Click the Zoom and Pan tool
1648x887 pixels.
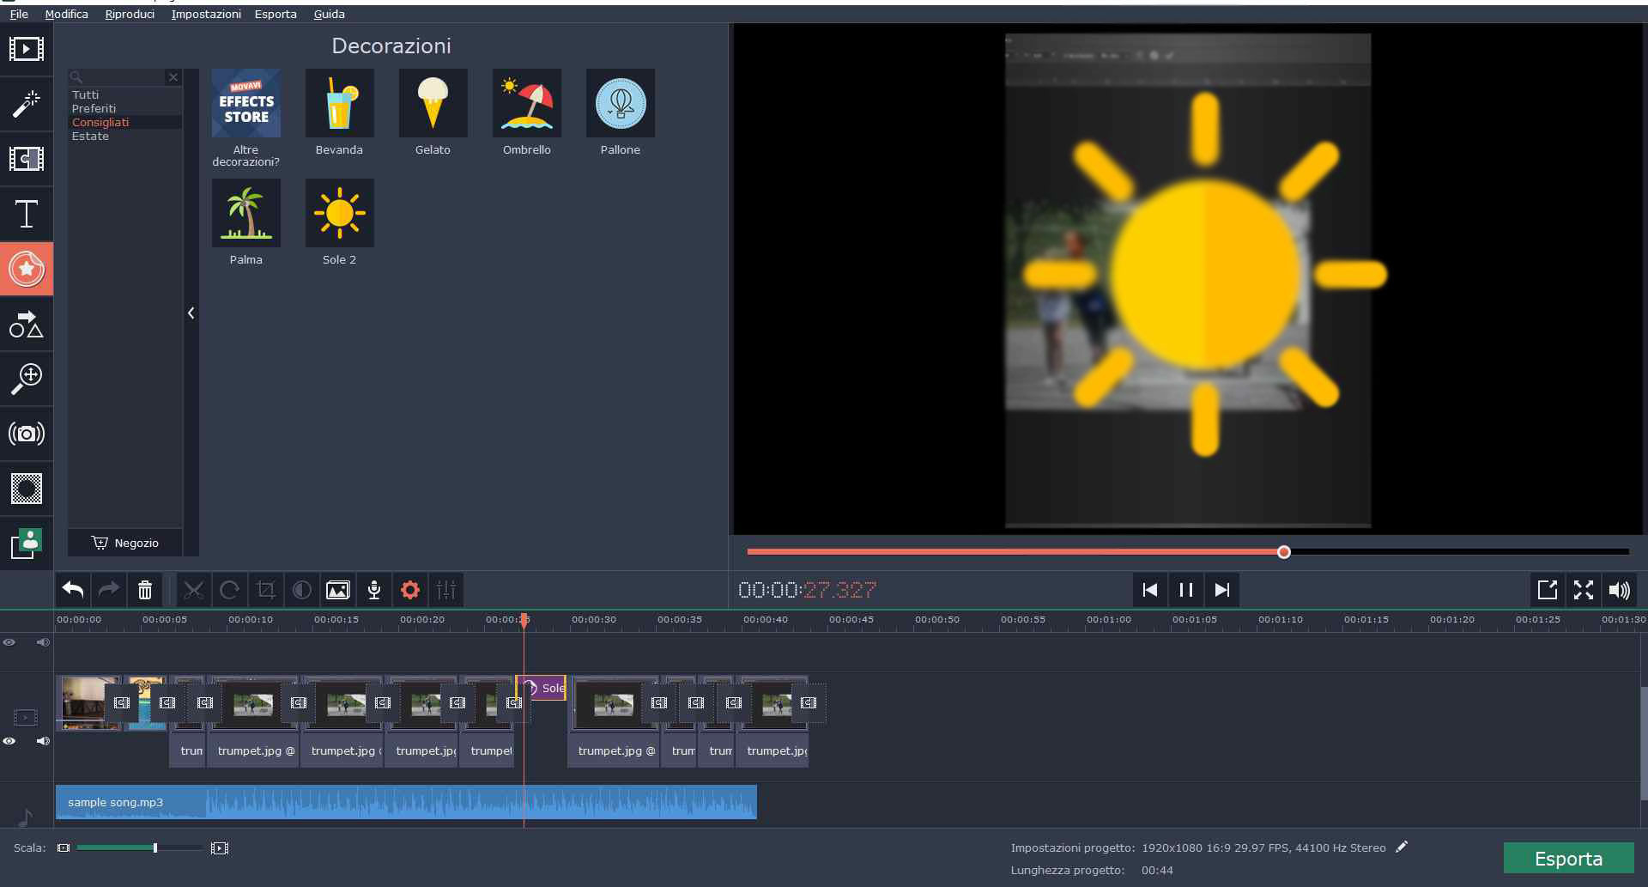(x=27, y=379)
